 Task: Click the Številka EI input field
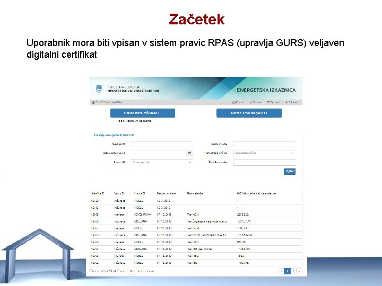[x=162, y=144]
